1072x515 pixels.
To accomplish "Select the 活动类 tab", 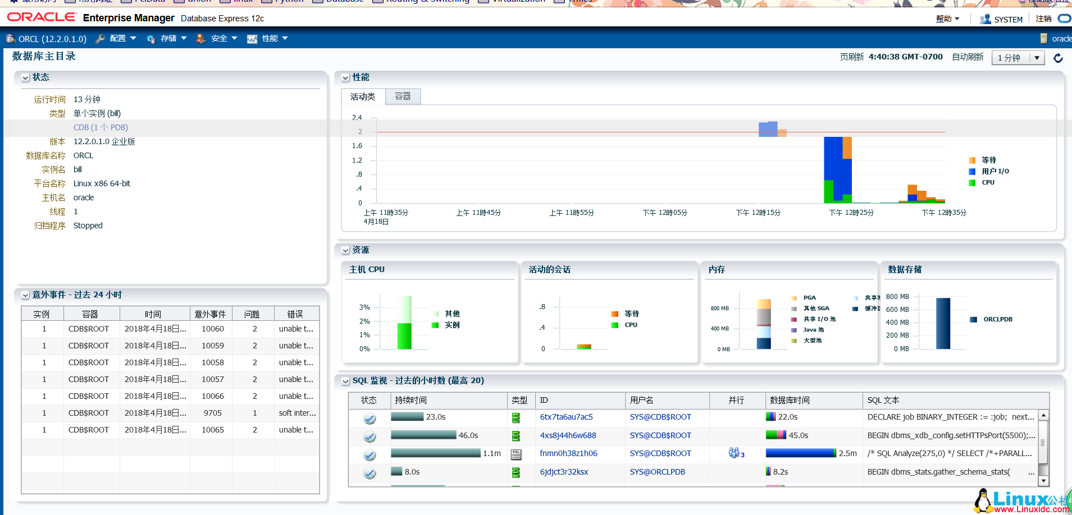I will pos(363,96).
